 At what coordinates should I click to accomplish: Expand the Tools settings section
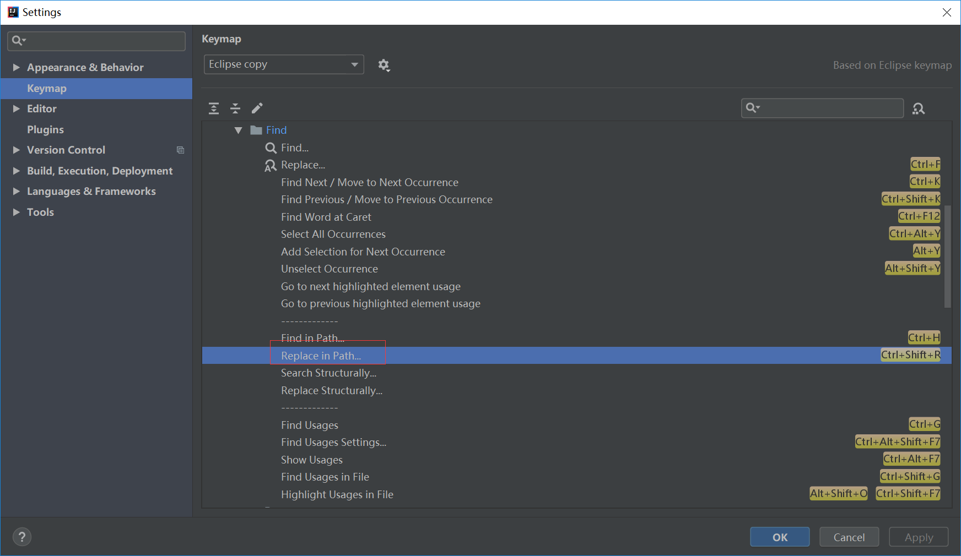coord(17,212)
